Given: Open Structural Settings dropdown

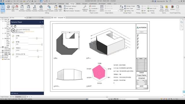Looking at the screenshot, I should tap(70, 6).
